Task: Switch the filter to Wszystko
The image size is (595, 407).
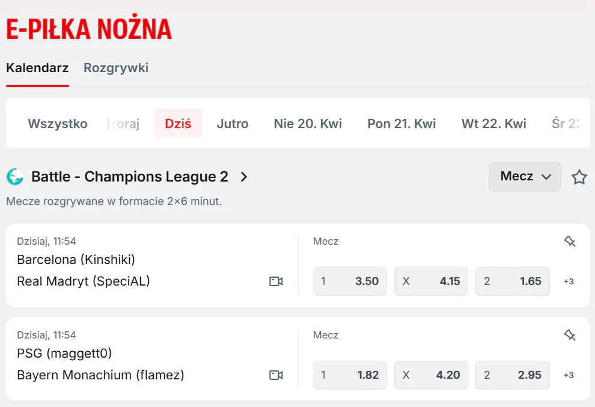Action: click(x=57, y=123)
